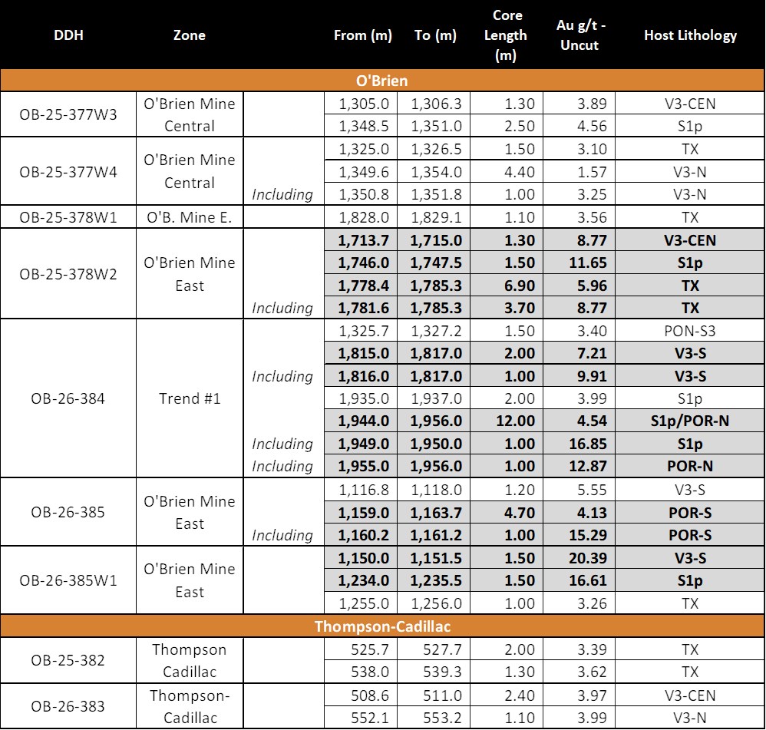Click the PON-S3 host lithology cell

[x=690, y=331]
